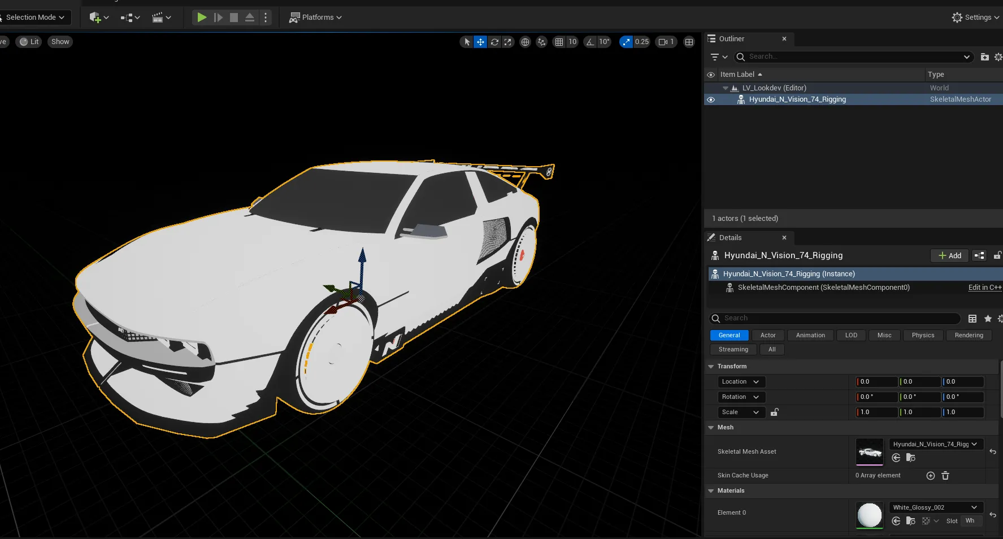The image size is (1003, 539).
Task: Open scale snap value 0.25
Action: (x=642, y=42)
